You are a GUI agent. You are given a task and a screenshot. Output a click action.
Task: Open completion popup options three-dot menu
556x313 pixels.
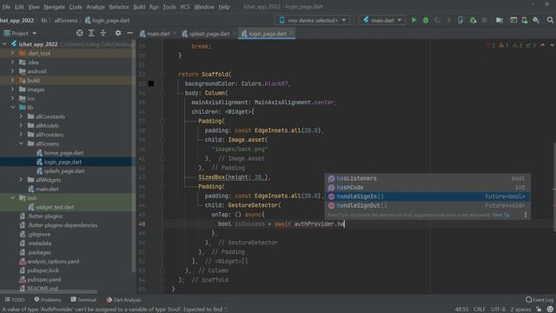pos(526,215)
